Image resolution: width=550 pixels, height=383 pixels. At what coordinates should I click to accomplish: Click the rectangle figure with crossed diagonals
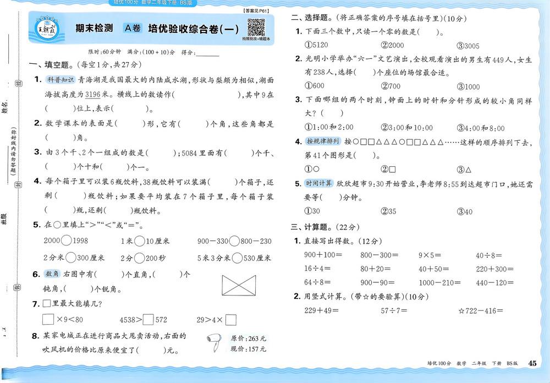pyautogui.click(x=239, y=285)
